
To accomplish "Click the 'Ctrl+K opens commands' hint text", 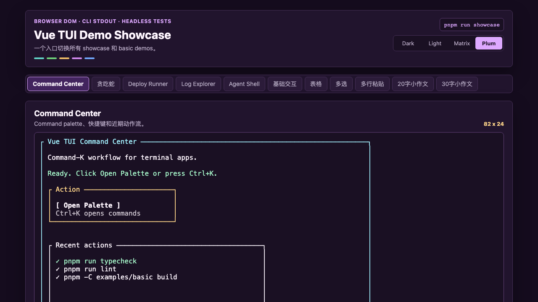I will tap(98, 213).
